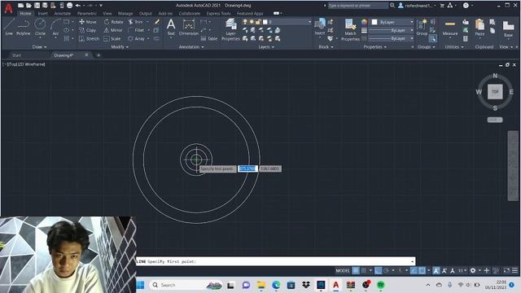Activate the Stretch command
521x293 pixels.
[x=89, y=39]
